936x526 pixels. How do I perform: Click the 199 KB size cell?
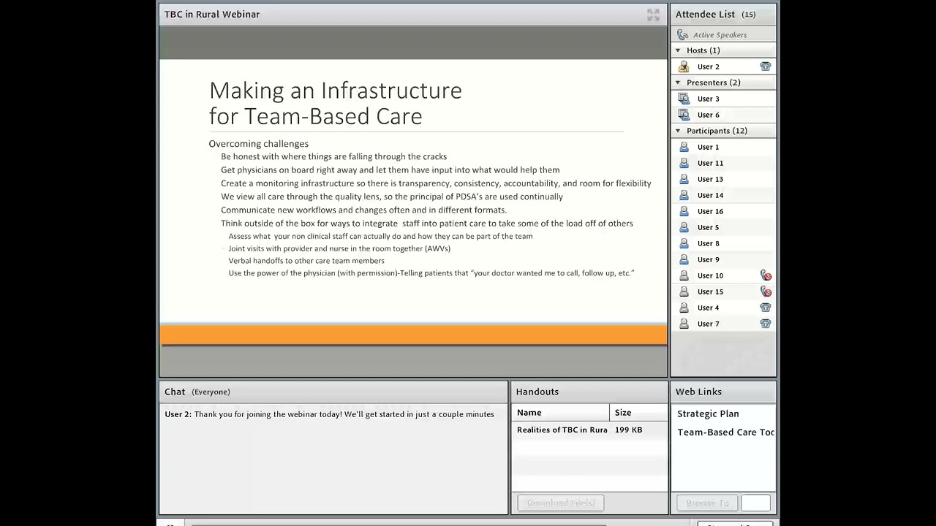pos(628,430)
